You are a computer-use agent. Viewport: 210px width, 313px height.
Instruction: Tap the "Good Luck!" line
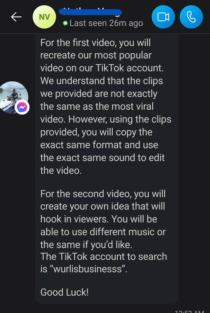(64, 292)
